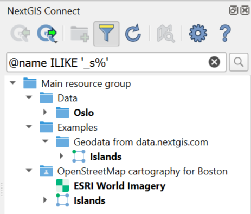Select OpenStreetMap cartography for Boston row
The width and height of the screenshot is (251, 214).
143,171
